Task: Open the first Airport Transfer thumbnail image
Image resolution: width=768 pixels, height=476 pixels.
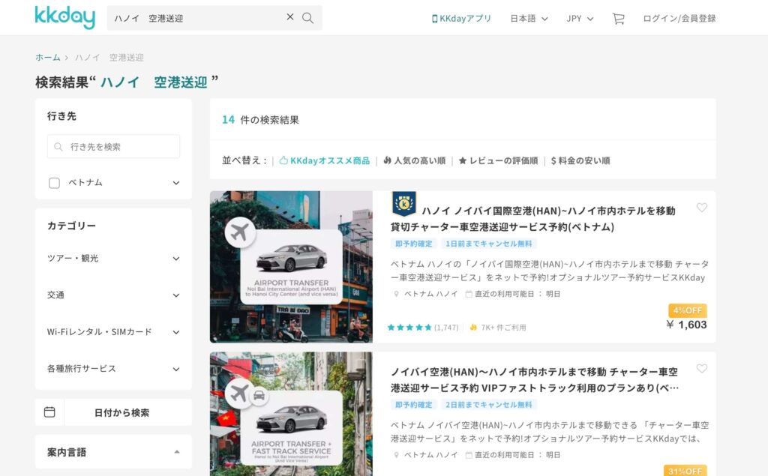Action: (292, 267)
